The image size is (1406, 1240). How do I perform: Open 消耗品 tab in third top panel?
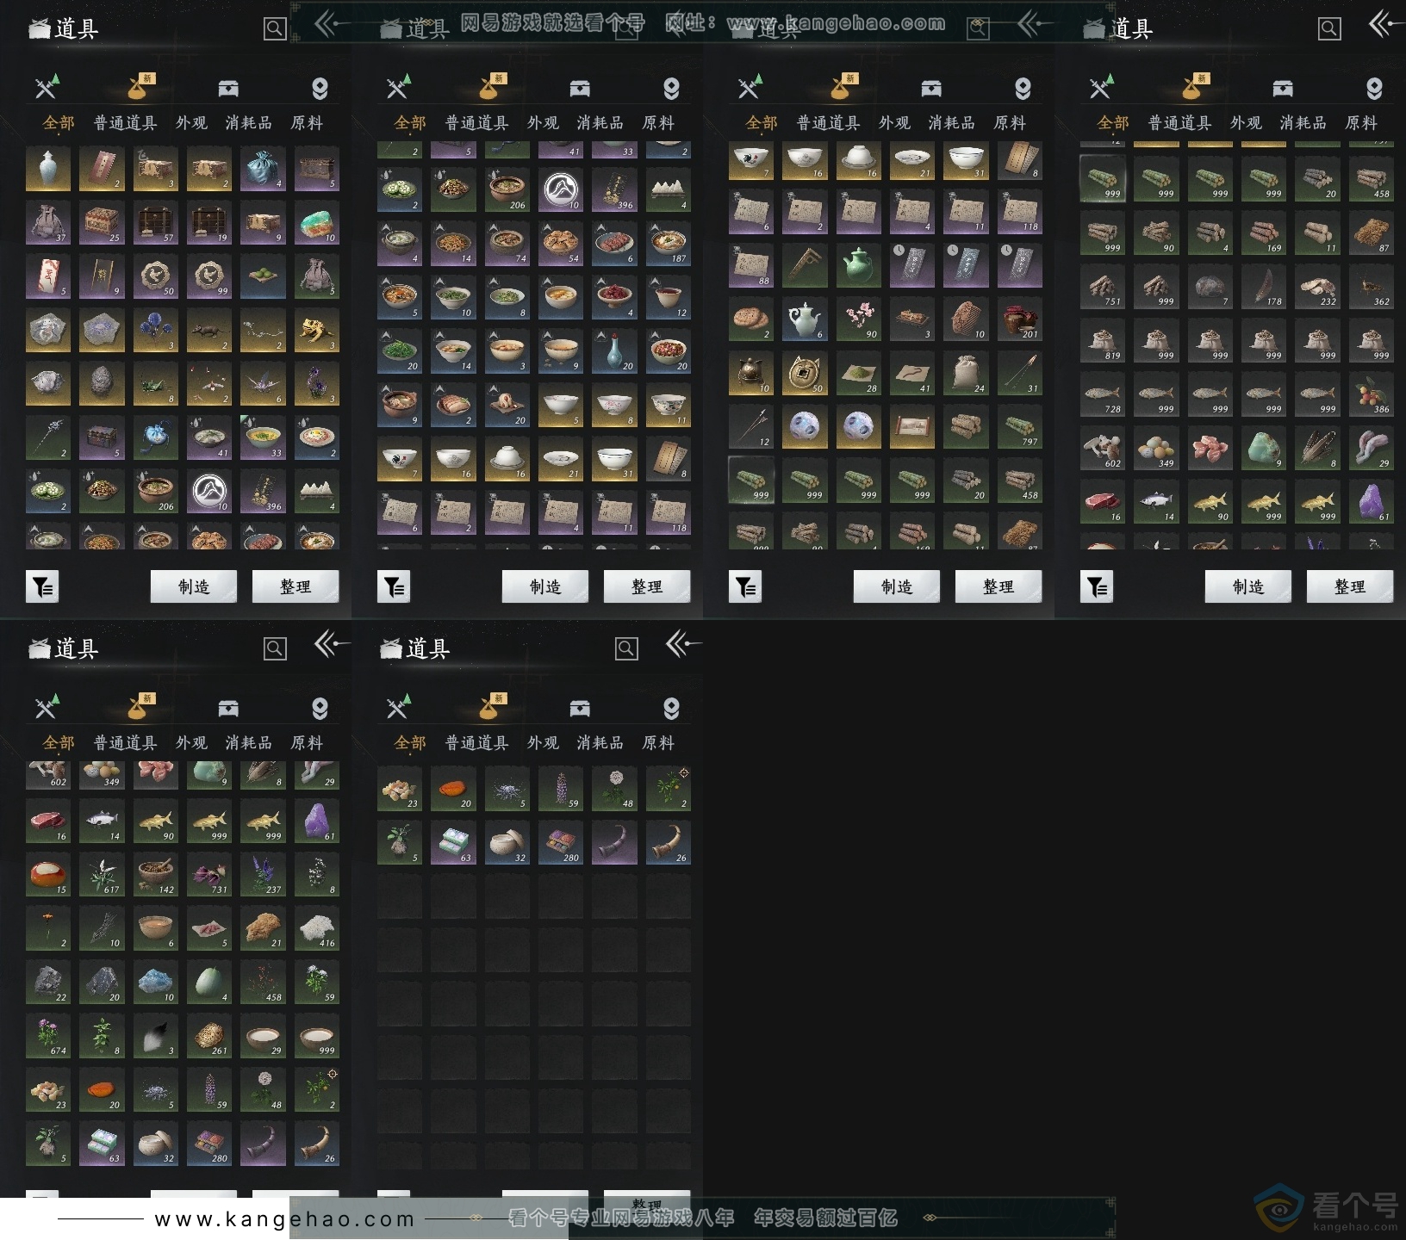pos(952,123)
